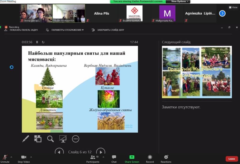Open the View Options dropdown

pyautogui.click(x=180, y=1)
